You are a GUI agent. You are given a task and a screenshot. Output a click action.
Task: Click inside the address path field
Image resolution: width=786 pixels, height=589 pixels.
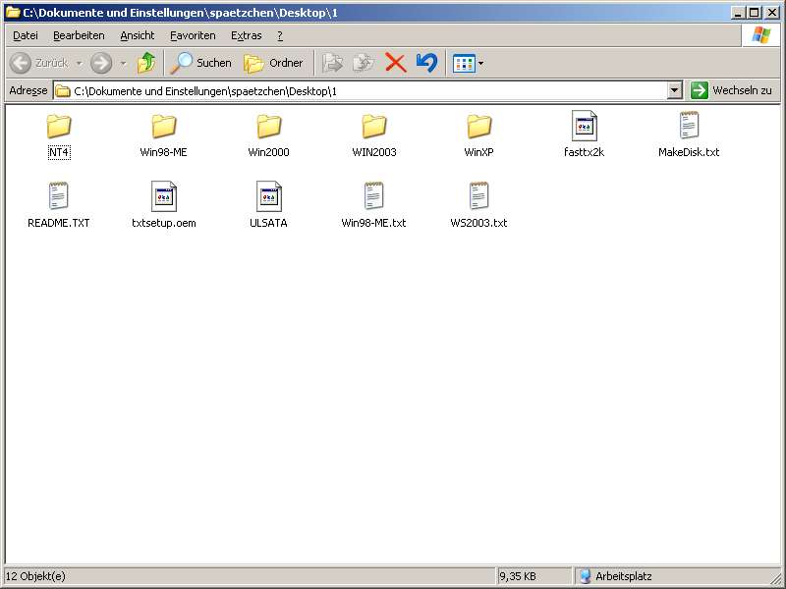coord(361,91)
